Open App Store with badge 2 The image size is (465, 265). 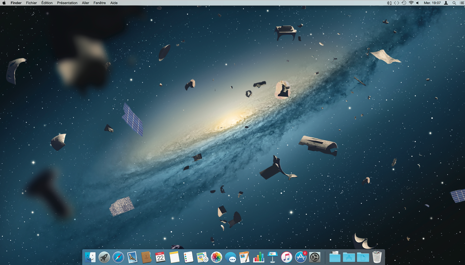click(300, 257)
